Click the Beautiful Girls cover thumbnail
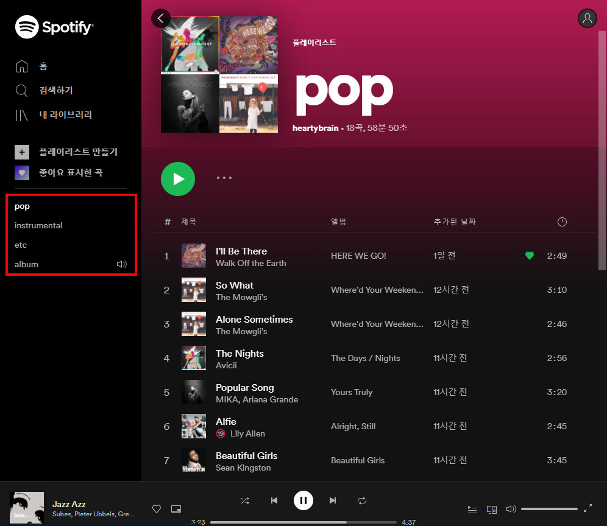 (x=194, y=460)
